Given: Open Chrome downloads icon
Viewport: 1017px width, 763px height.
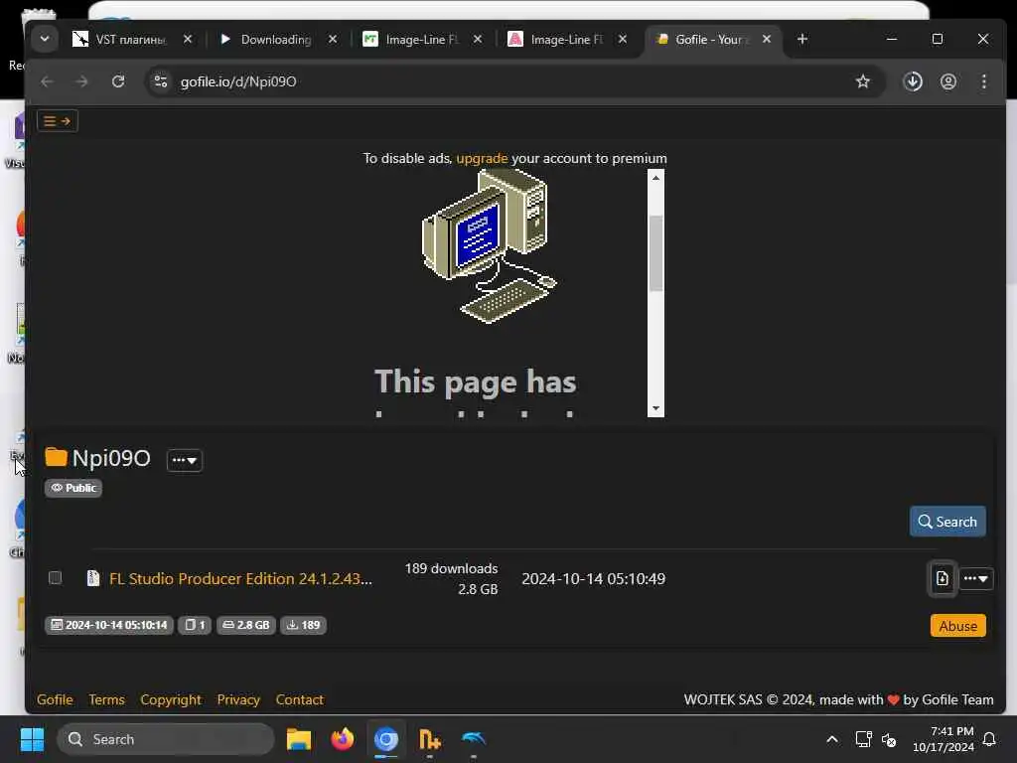Looking at the screenshot, I should pos(913,81).
